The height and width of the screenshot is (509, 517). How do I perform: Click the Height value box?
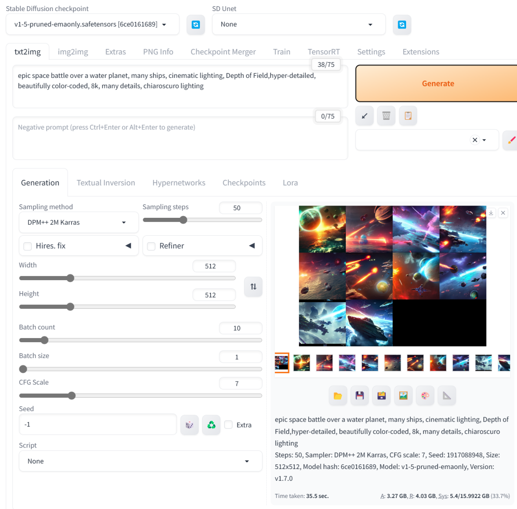point(214,295)
